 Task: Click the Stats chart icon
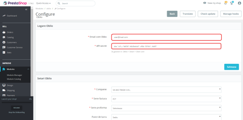point(4,52)
